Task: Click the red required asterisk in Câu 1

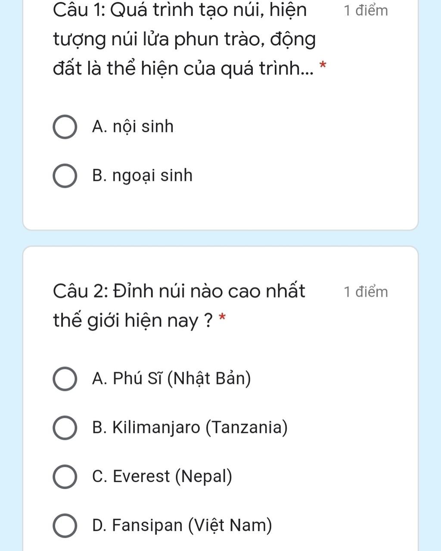Action: click(323, 66)
